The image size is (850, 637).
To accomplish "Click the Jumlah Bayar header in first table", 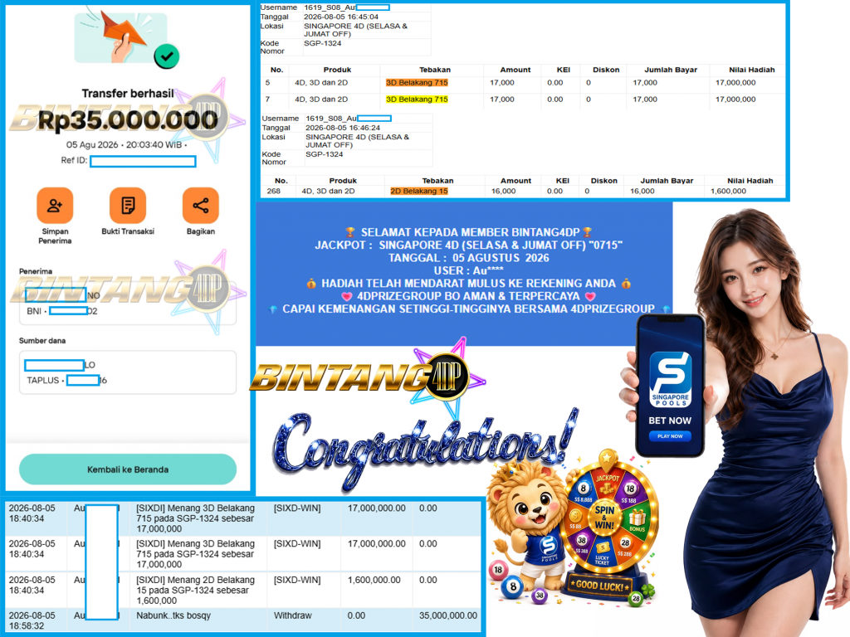I will pyautogui.click(x=671, y=70).
